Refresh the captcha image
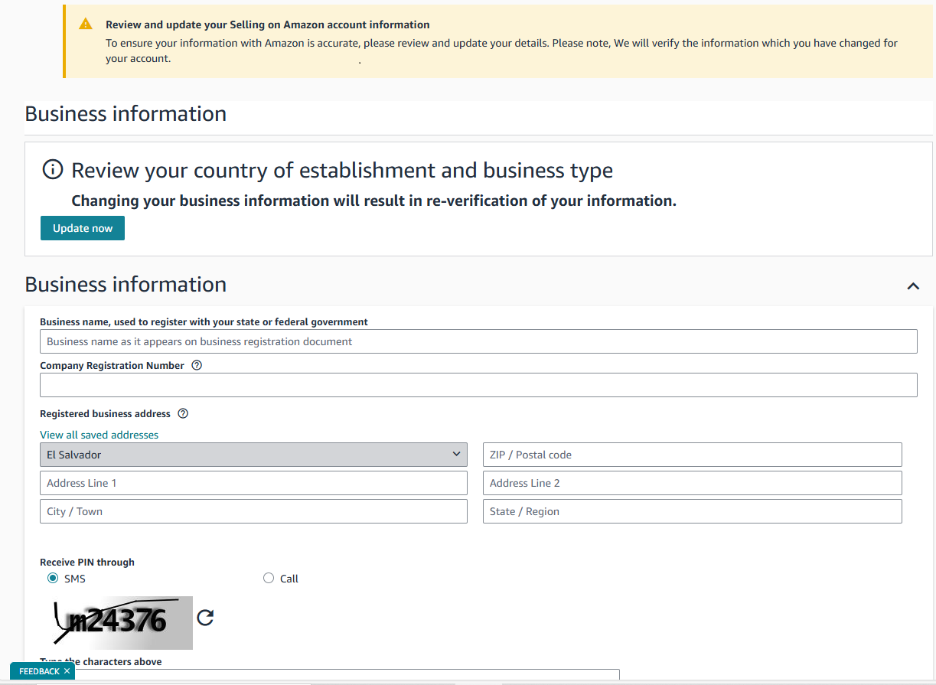Screen dimensions: 936x685 (205, 618)
